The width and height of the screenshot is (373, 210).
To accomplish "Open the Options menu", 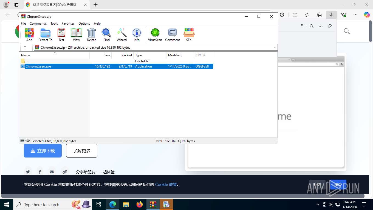I will [x=84, y=24].
